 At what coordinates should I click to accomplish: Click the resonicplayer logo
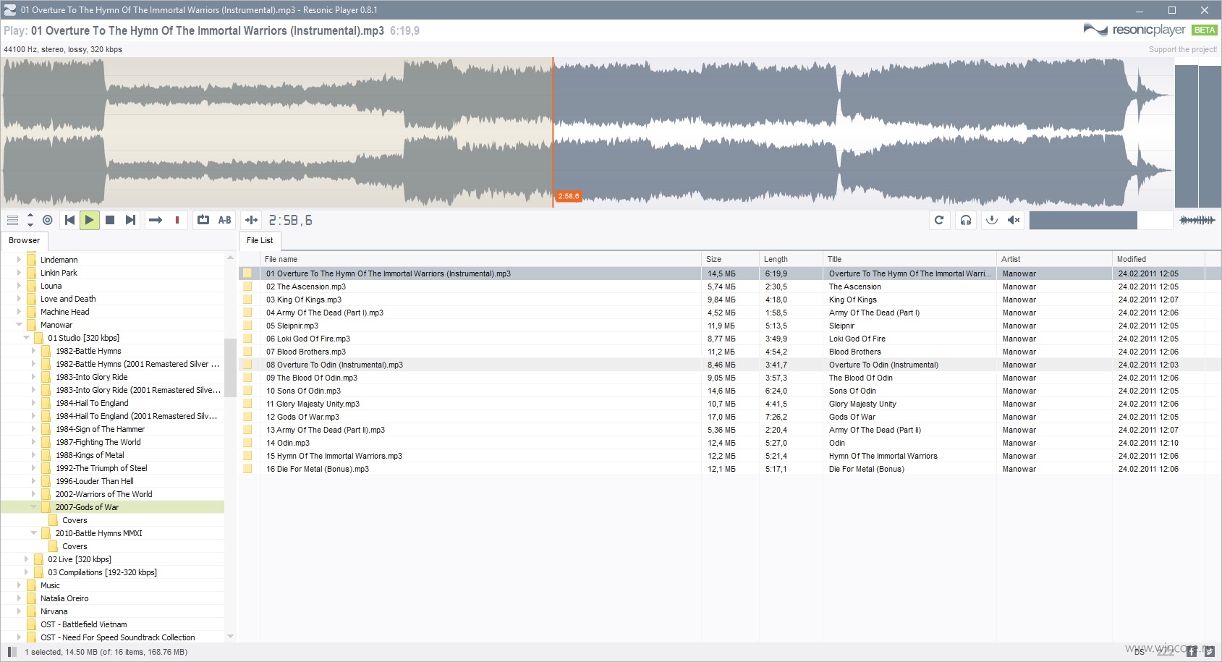[x=1134, y=30]
